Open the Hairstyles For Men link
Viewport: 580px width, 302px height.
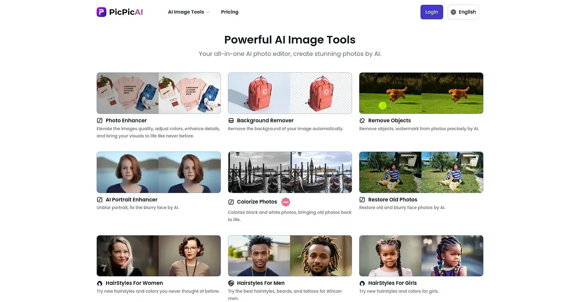click(x=261, y=283)
